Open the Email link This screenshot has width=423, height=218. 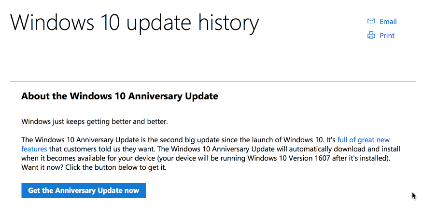(388, 22)
